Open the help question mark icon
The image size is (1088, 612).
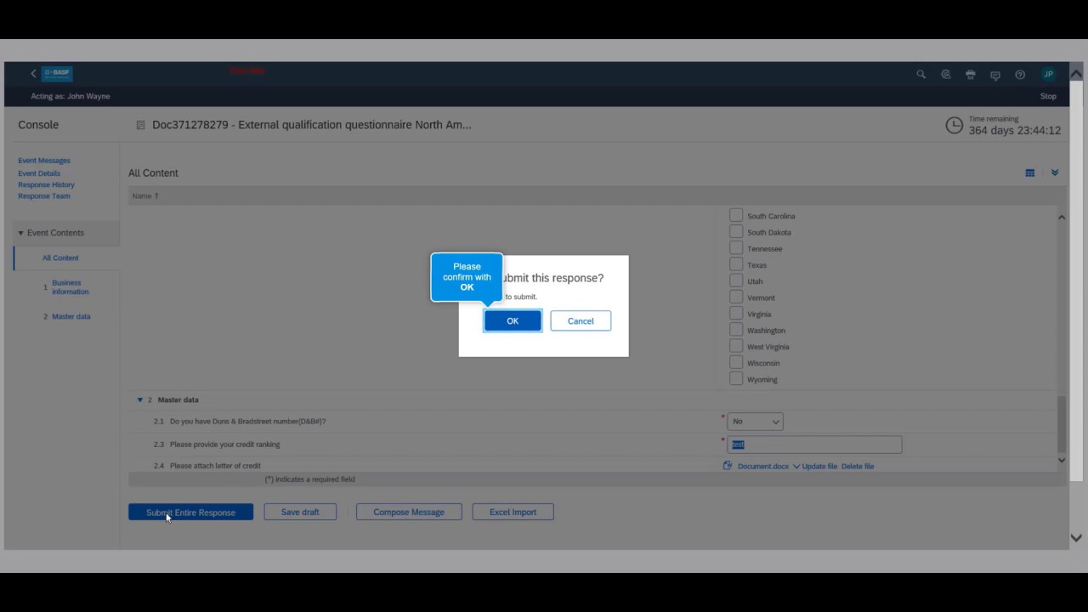[1020, 74]
